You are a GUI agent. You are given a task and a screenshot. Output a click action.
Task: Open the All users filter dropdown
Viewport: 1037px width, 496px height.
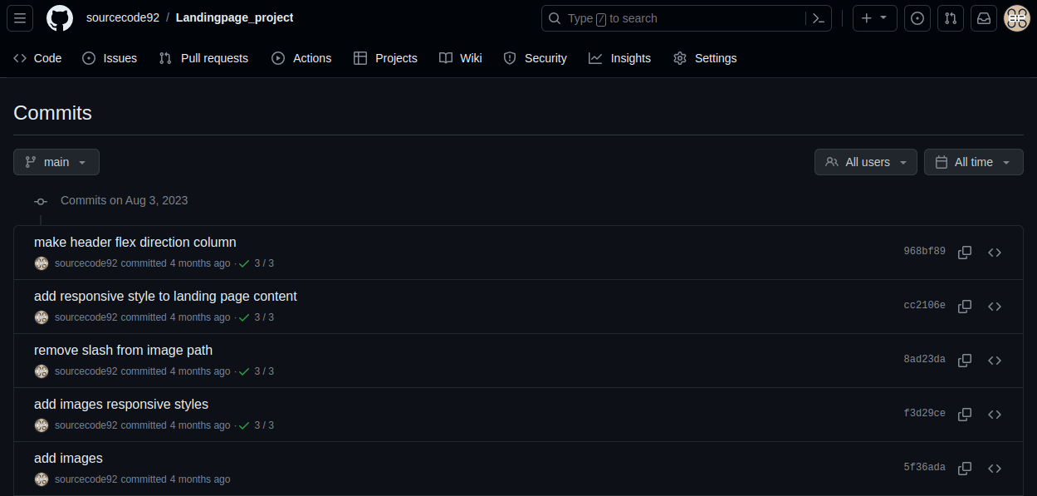click(866, 162)
